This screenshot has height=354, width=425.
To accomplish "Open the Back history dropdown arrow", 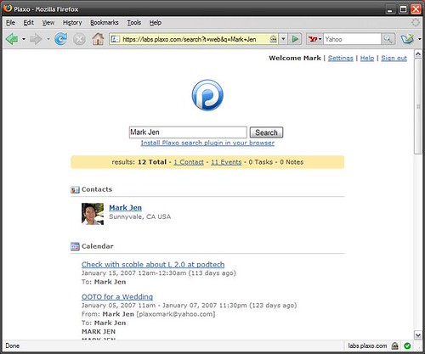I will pos(24,39).
